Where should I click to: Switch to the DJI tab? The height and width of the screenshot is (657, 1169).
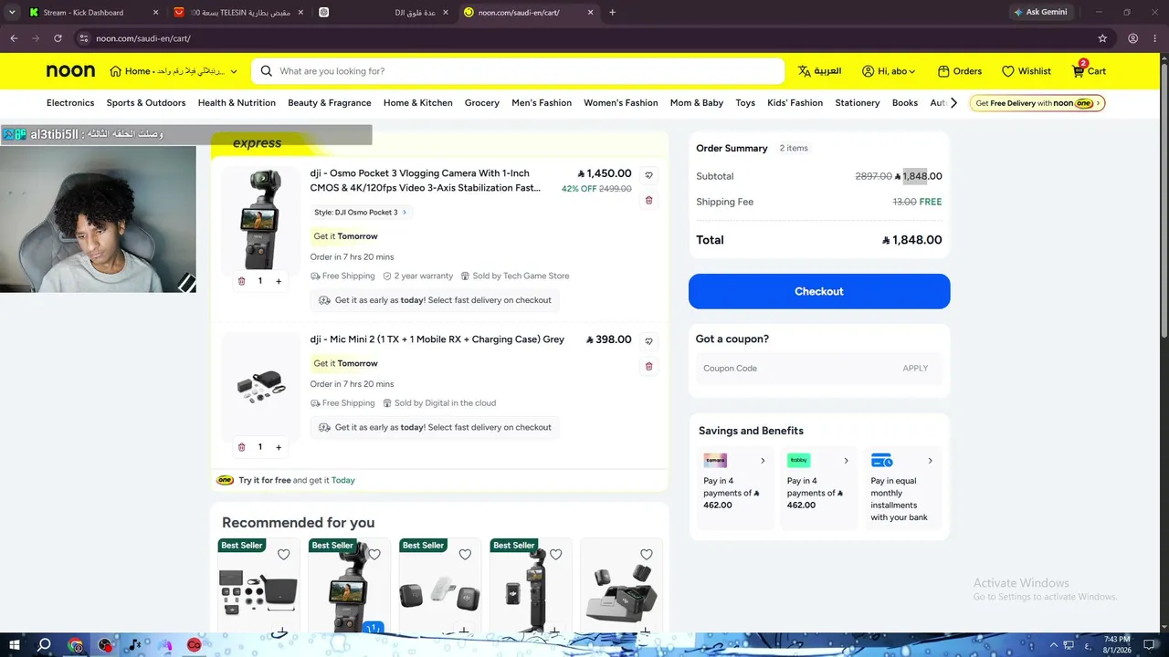coord(384,13)
